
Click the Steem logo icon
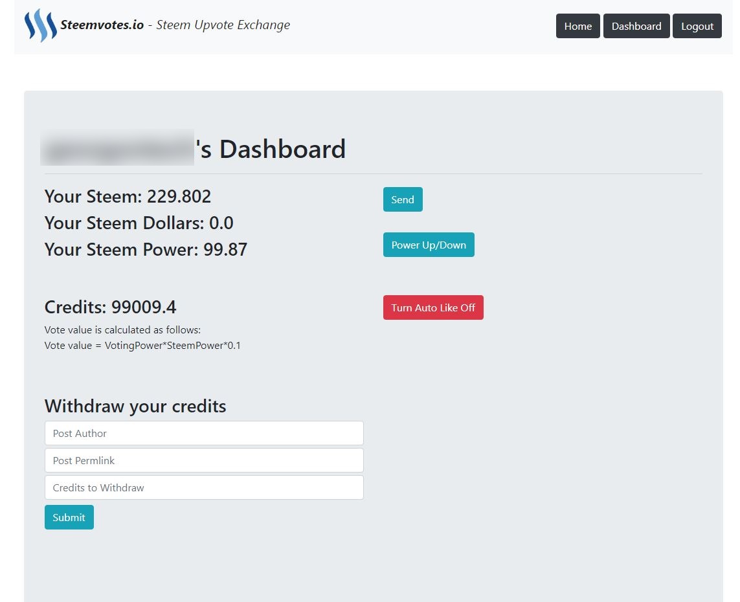41,25
